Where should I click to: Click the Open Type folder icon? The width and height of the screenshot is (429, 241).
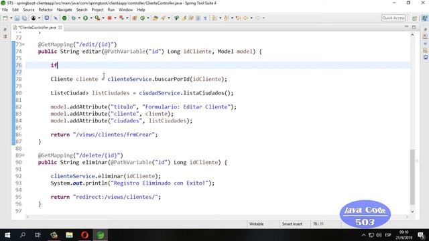point(155,18)
